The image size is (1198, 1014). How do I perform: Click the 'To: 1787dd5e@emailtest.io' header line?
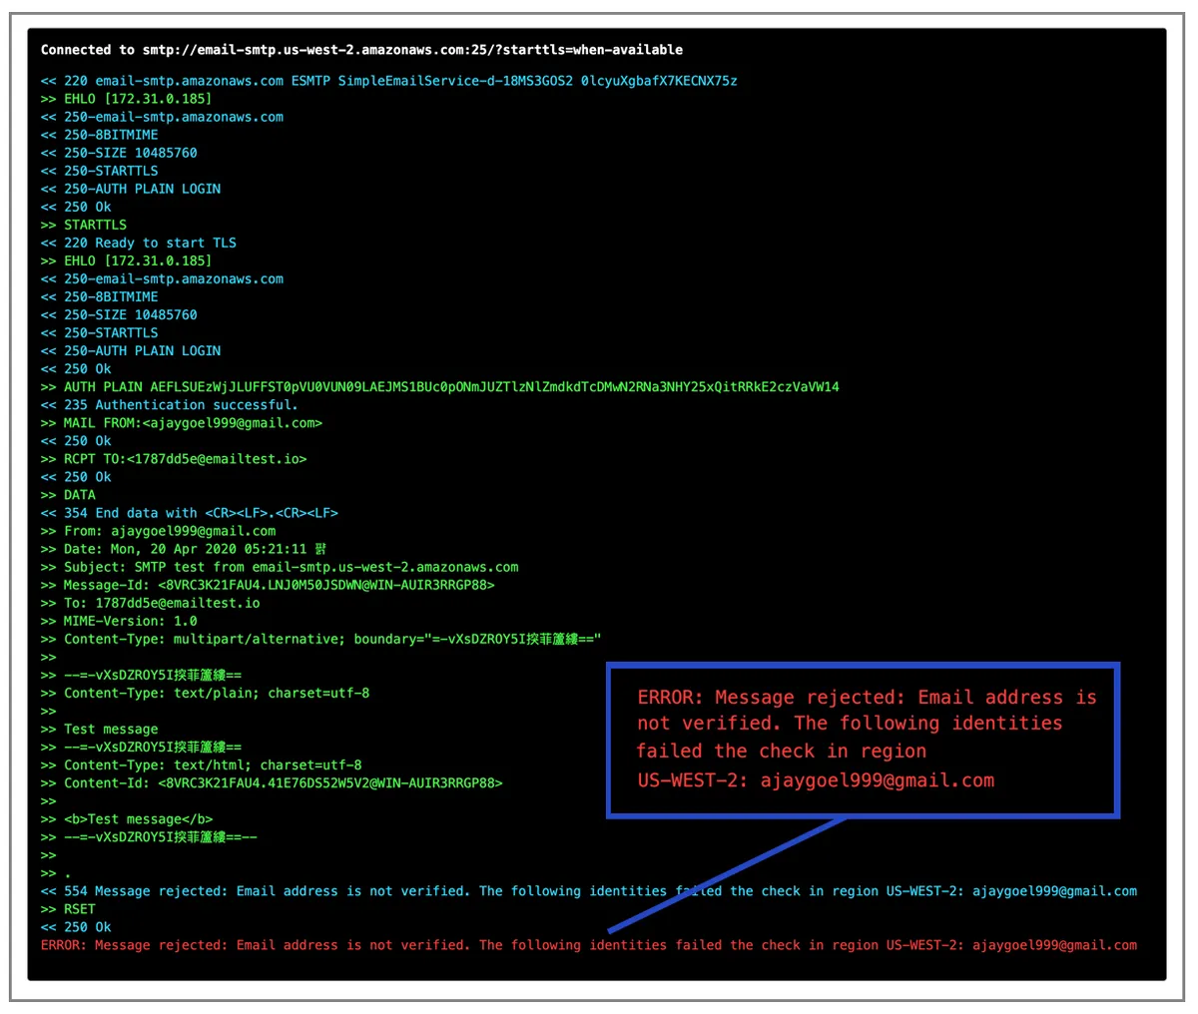point(150,602)
